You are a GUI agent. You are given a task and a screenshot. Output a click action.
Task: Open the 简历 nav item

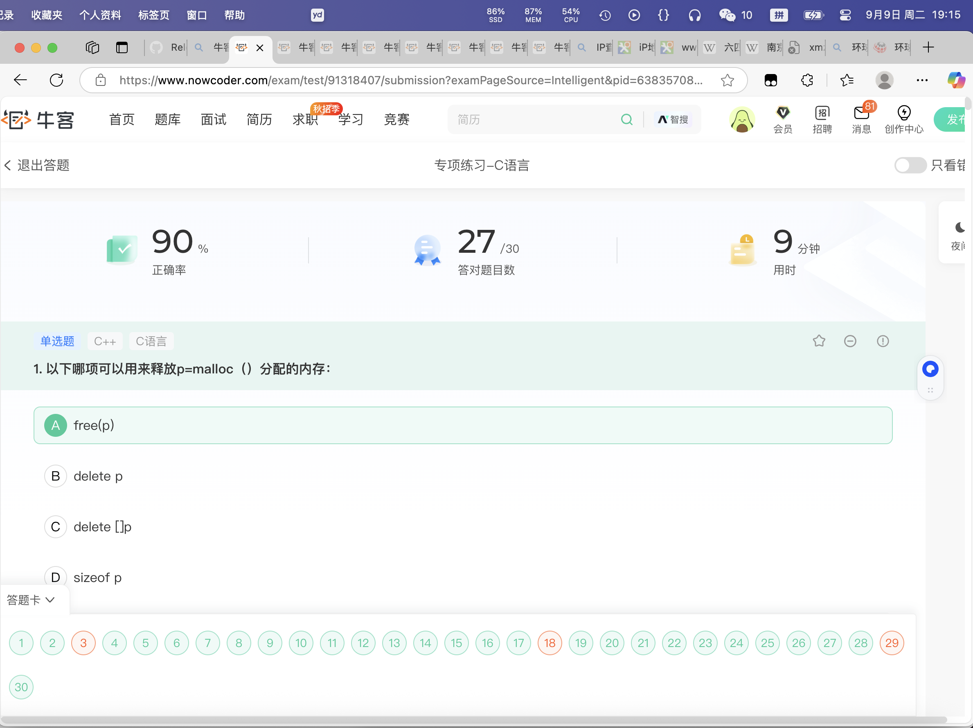(259, 119)
